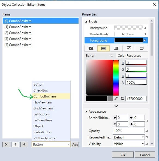Click the BorderBrush No brush swatch

[129, 34]
